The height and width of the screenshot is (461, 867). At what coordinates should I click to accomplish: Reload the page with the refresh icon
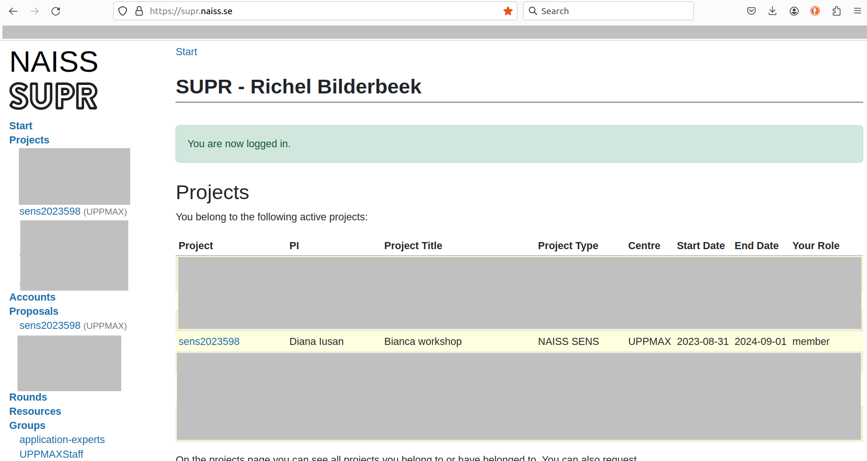[56, 11]
